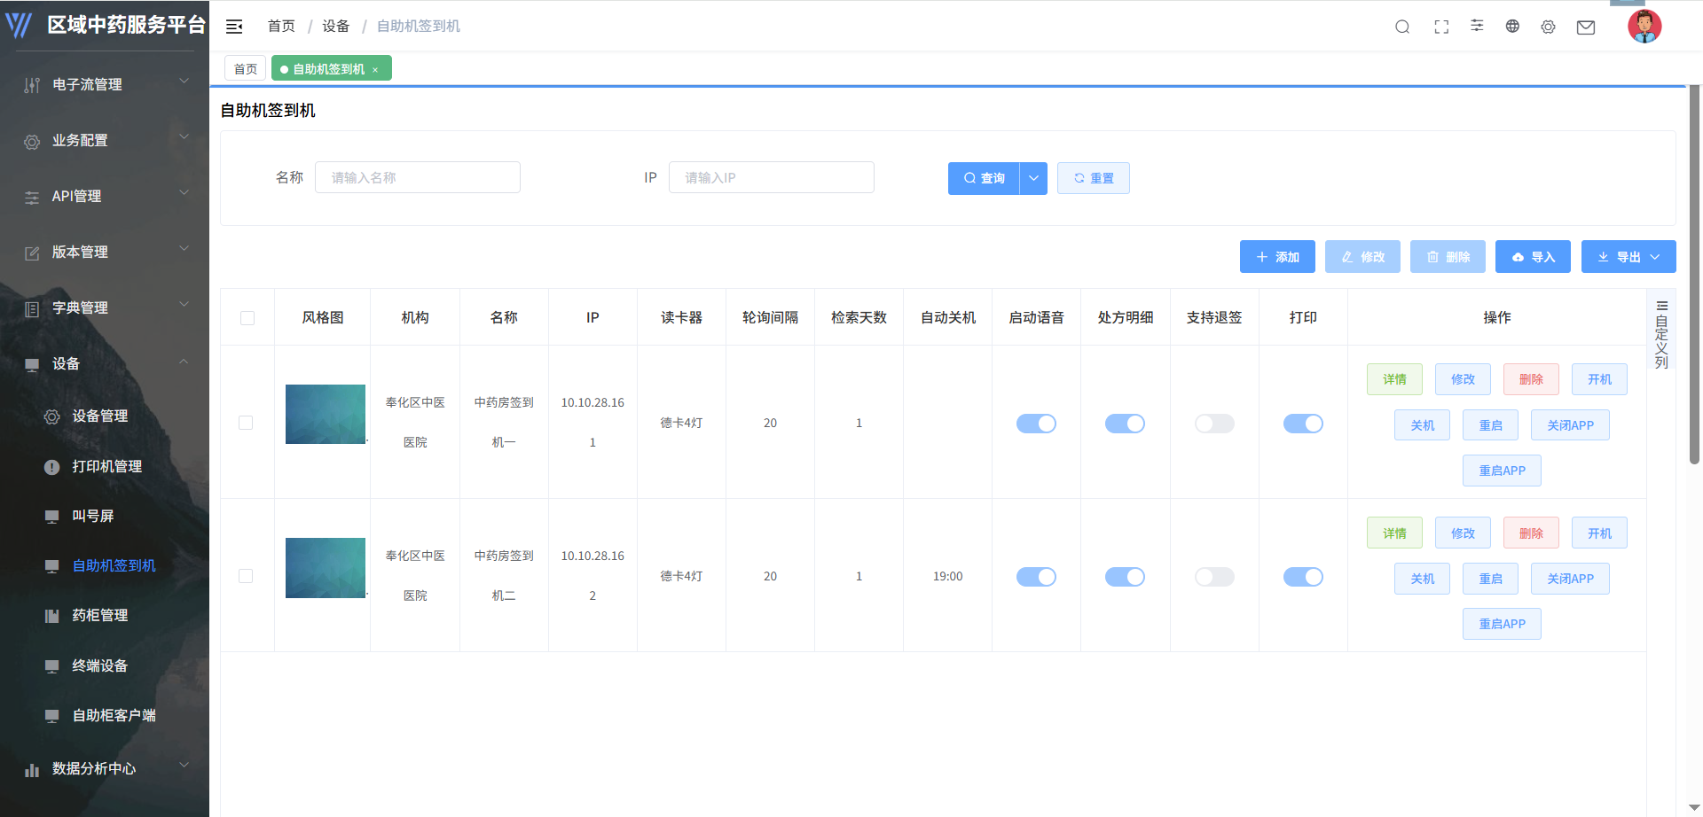
Task: Click the 设备管理 gear icon
Action: (x=52, y=416)
